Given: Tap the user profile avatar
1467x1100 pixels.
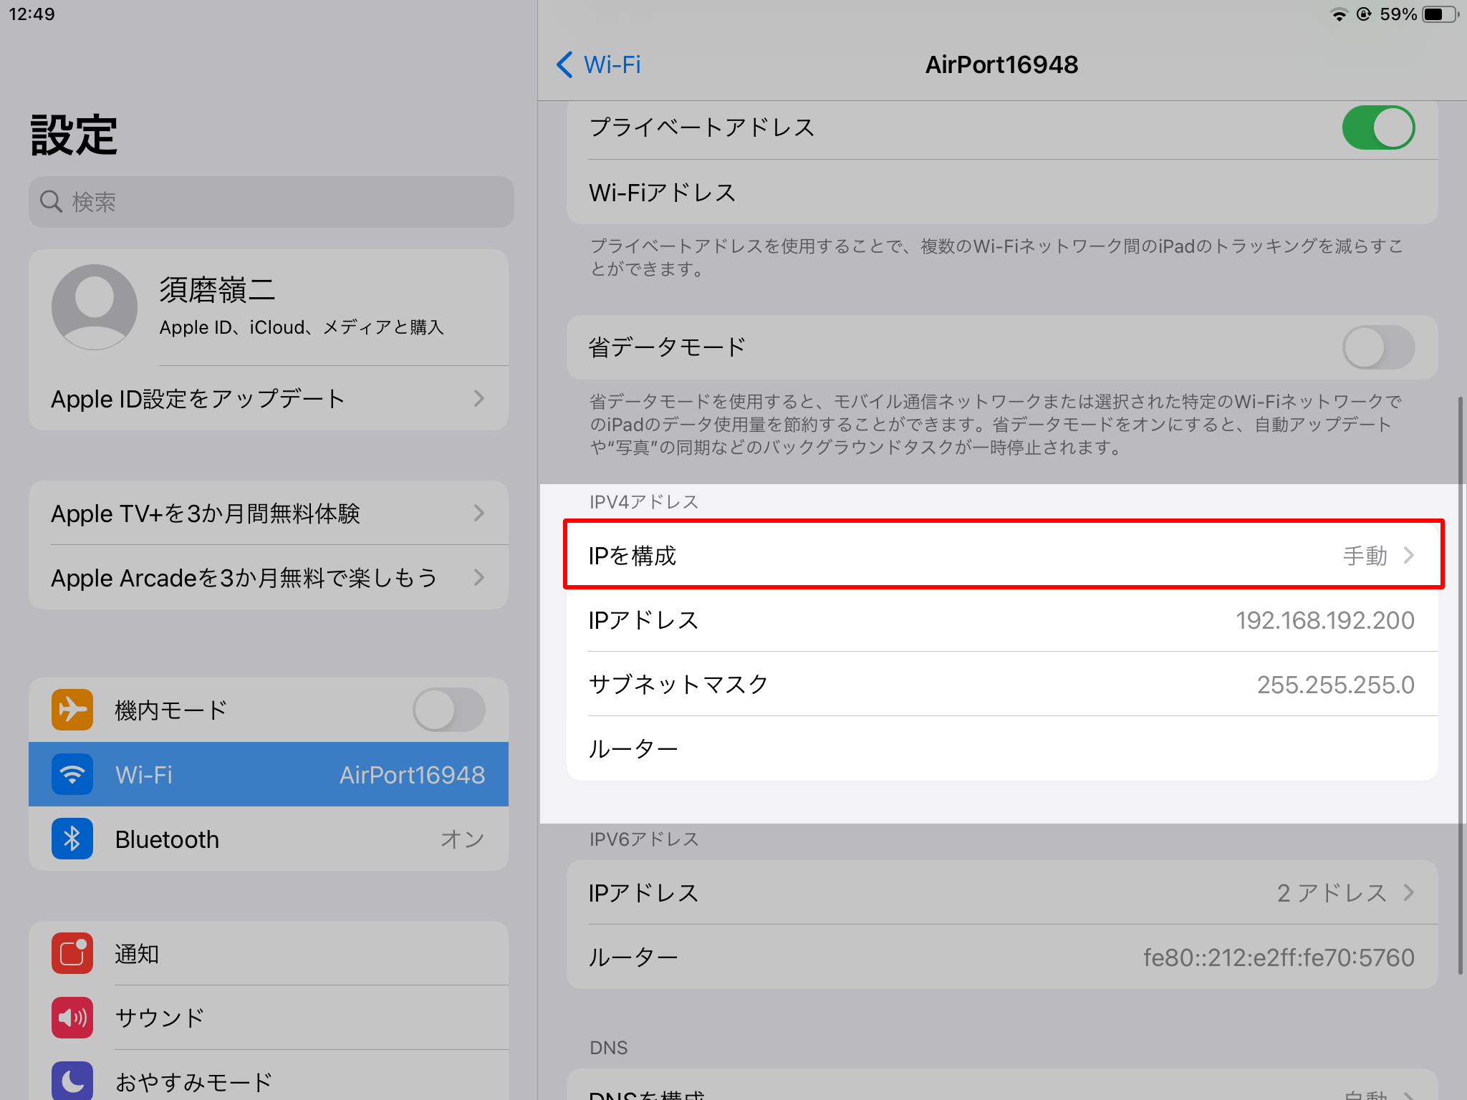Looking at the screenshot, I should pos(95,307).
